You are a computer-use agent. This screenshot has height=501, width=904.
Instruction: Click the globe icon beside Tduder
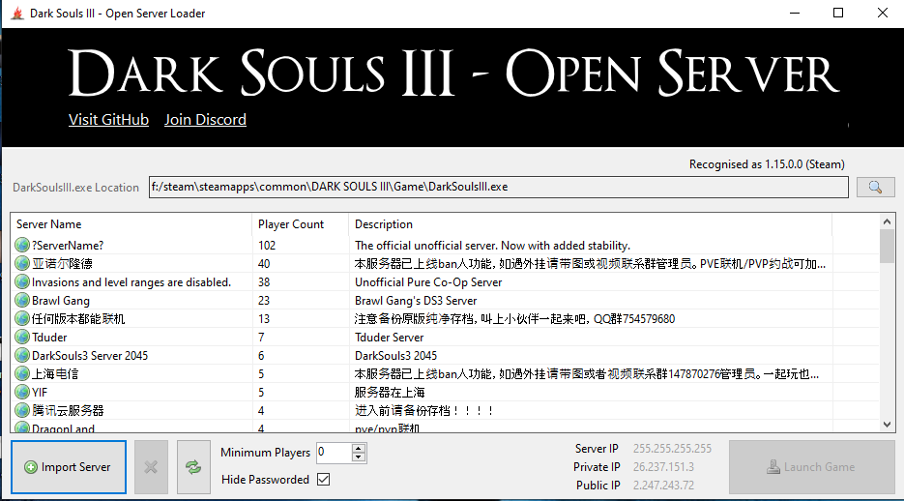tap(22, 338)
